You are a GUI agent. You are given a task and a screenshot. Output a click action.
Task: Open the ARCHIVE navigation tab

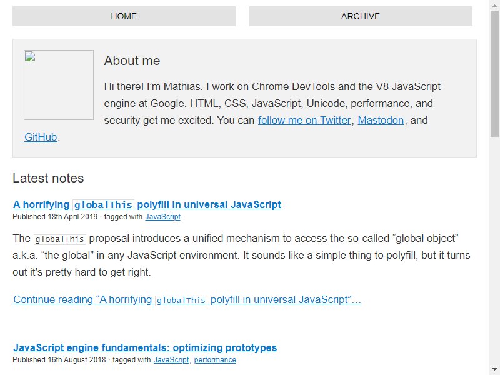361,16
